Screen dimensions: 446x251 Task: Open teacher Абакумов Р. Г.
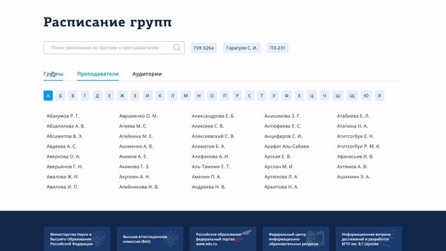tap(63, 116)
